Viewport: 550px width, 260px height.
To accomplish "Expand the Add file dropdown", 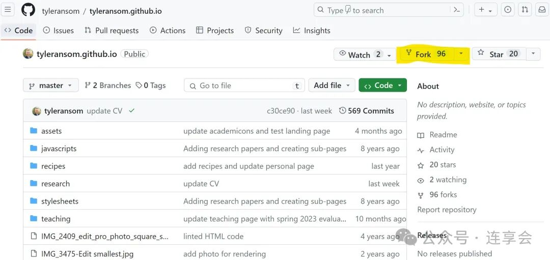I will (x=332, y=85).
